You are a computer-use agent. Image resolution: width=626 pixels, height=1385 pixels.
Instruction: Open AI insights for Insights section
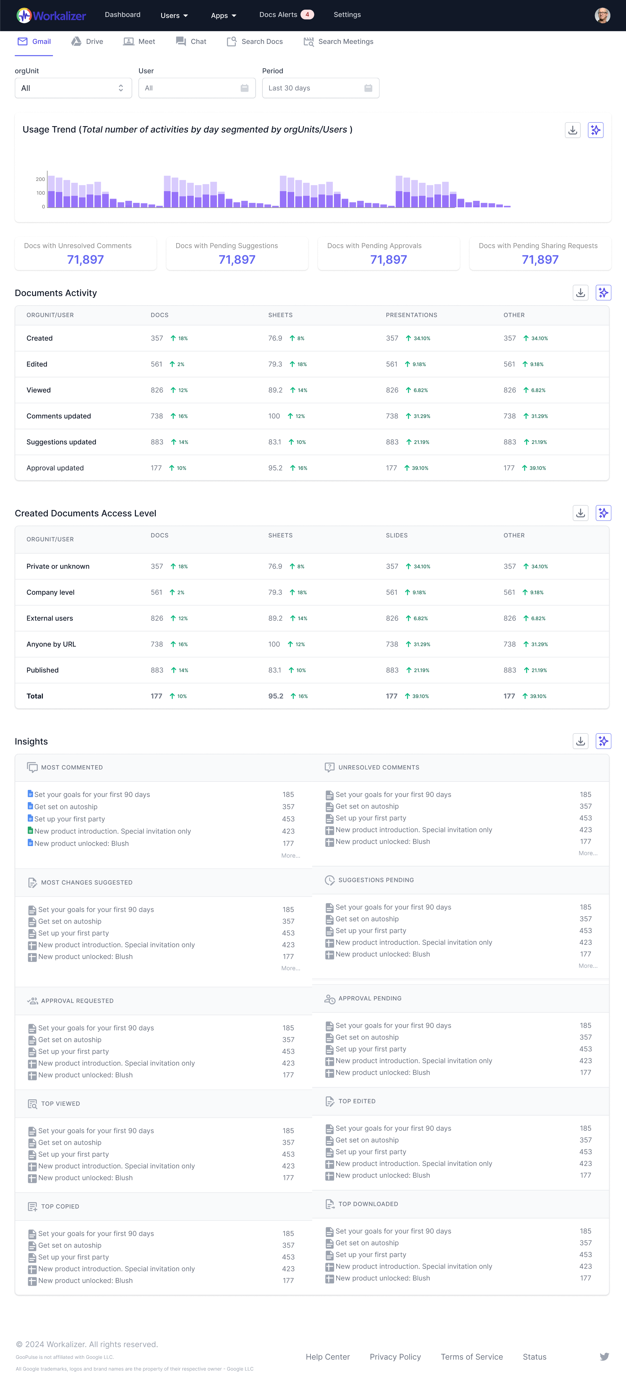coord(604,741)
